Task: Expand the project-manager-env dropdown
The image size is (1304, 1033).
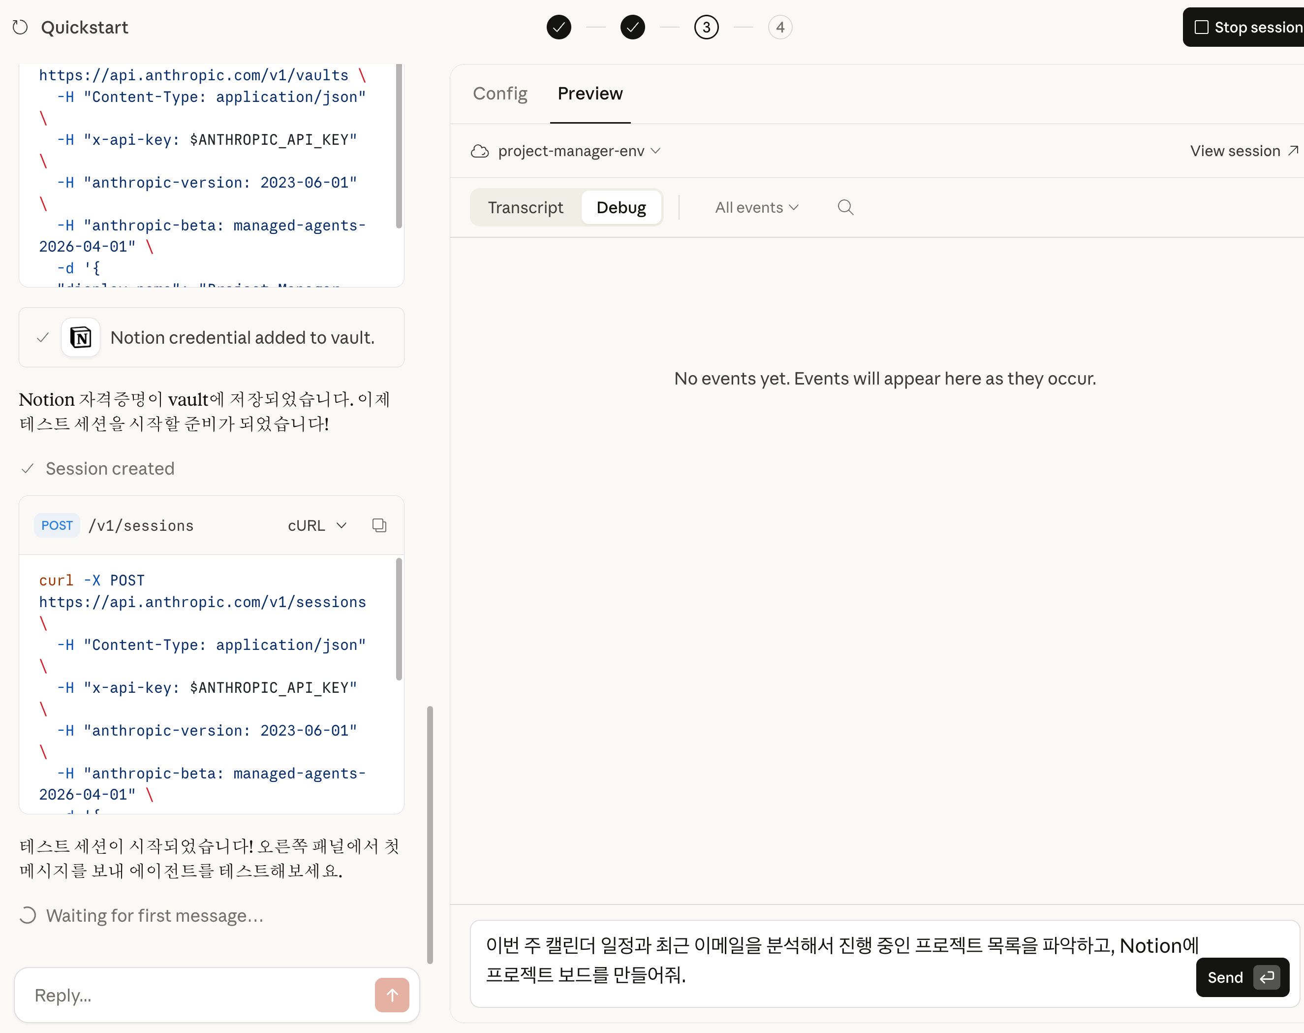Action: (x=578, y=151)
